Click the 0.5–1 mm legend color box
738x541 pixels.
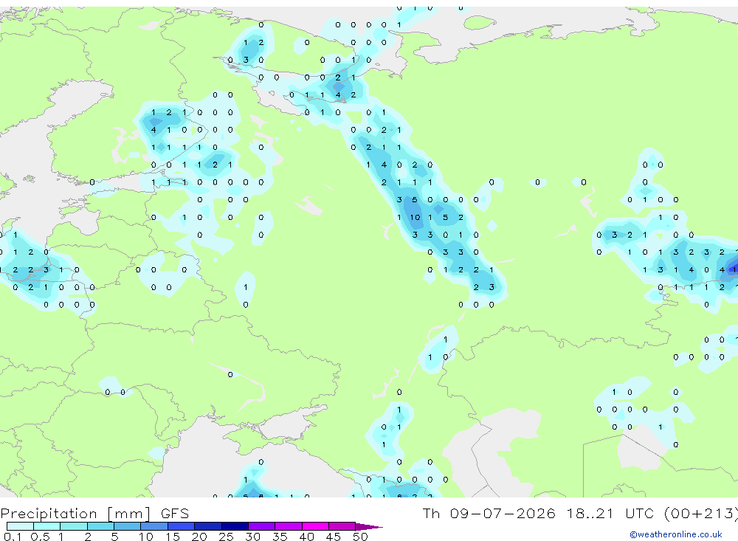47,526
